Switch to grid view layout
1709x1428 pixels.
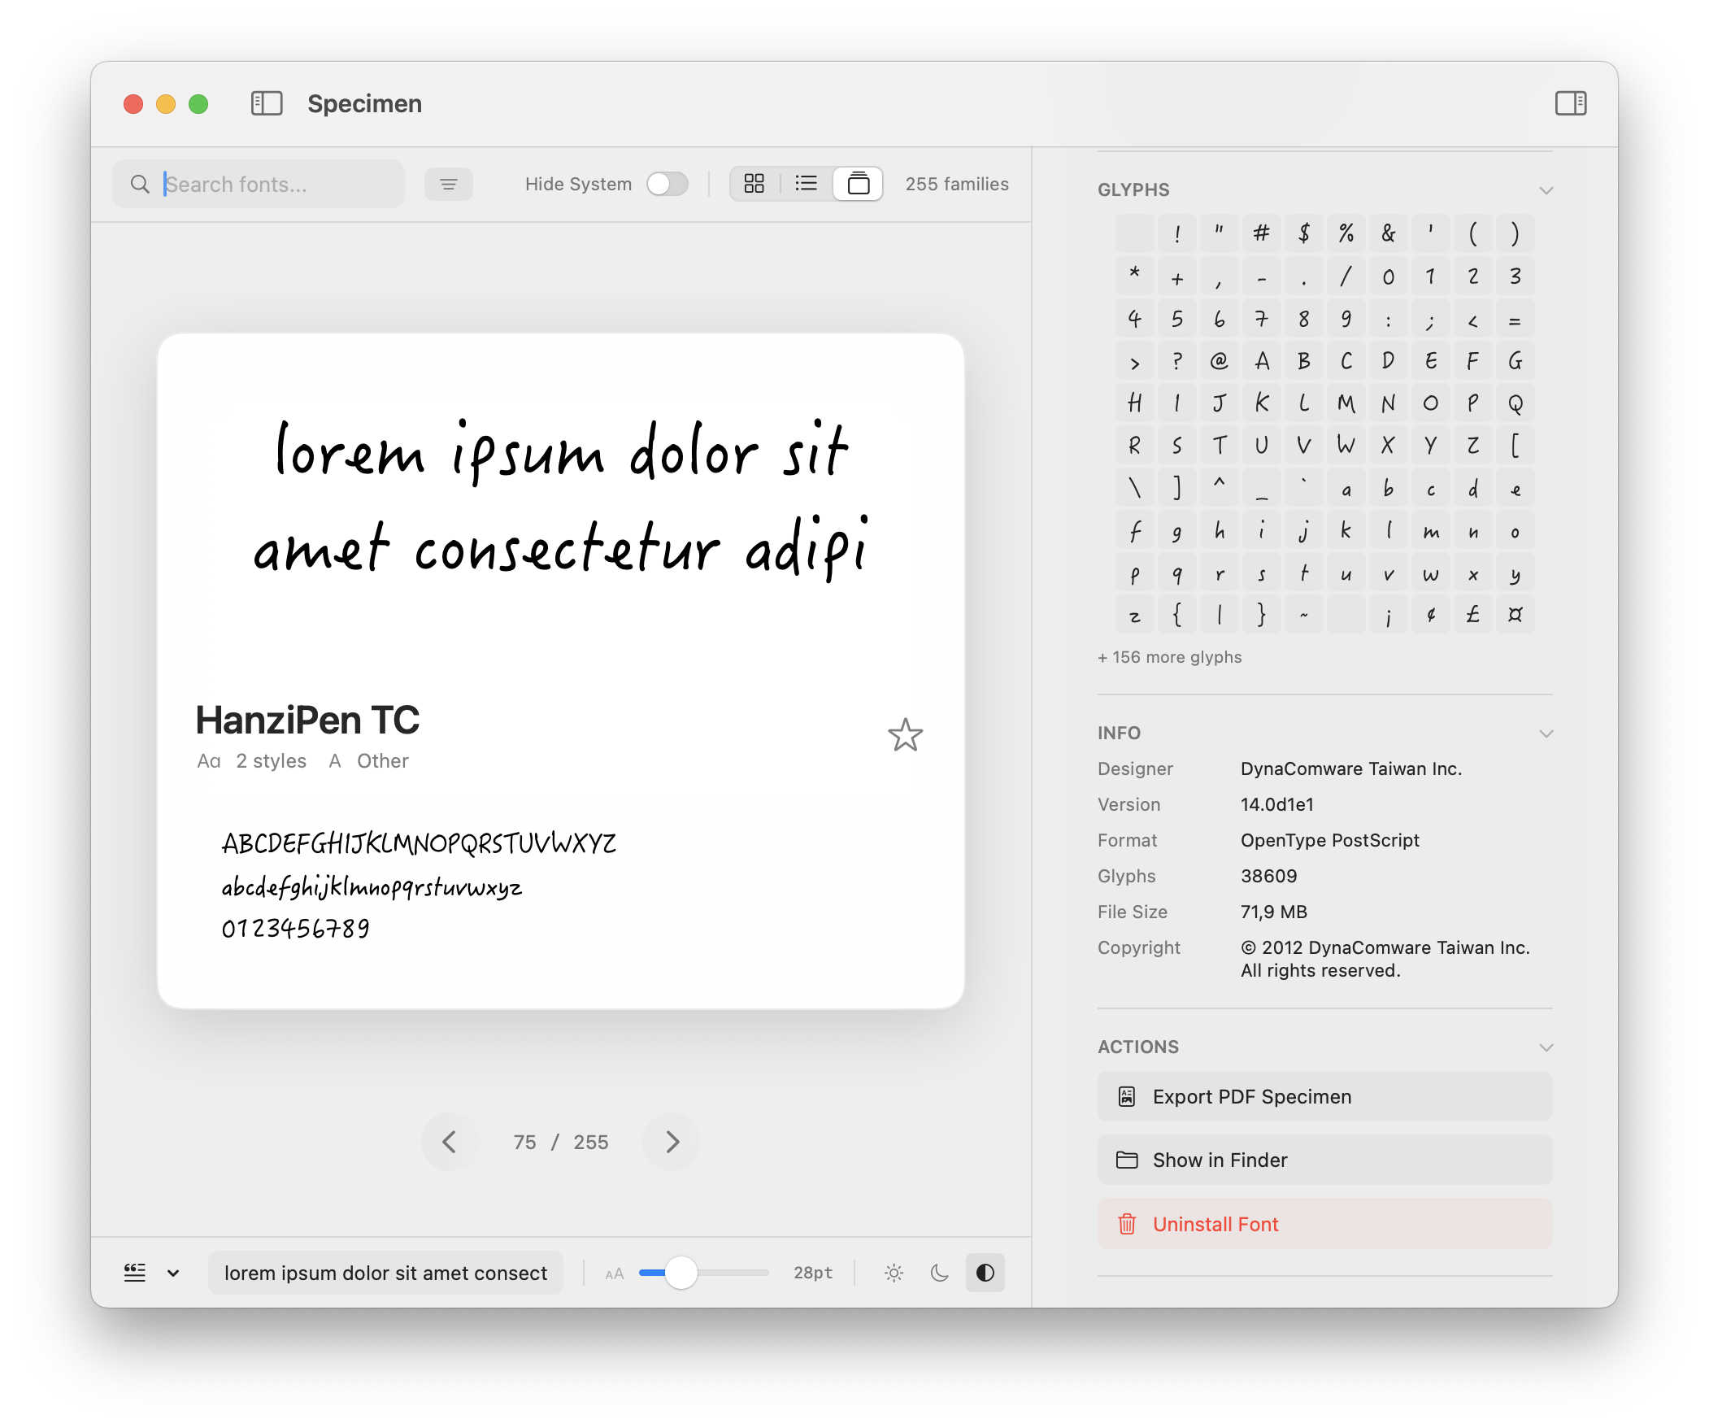(754, 183)
